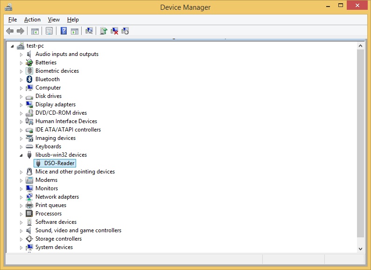Click the DVD/CD-ROM drives disc icon

tap(29, 113)
